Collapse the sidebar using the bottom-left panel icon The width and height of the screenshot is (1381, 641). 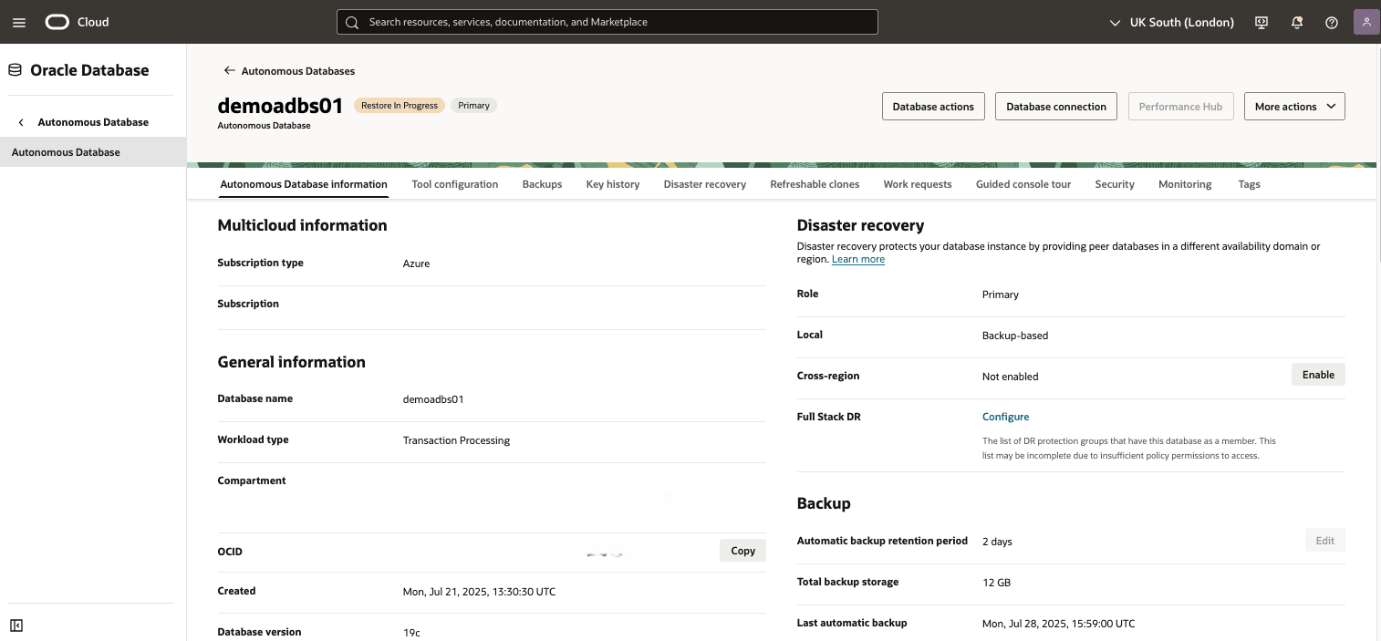click(16, 625)
